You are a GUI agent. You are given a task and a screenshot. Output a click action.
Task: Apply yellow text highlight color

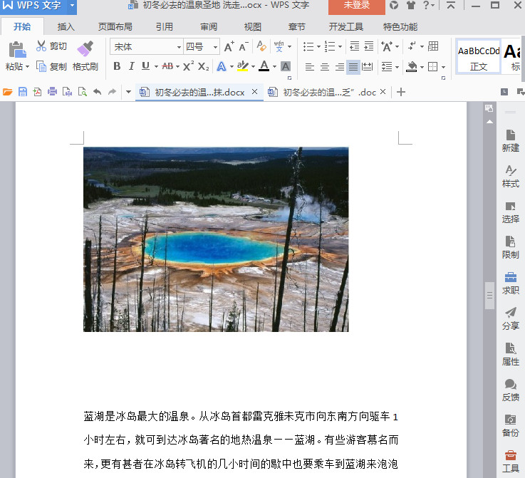pyautogui.click(x=242, y=66)
